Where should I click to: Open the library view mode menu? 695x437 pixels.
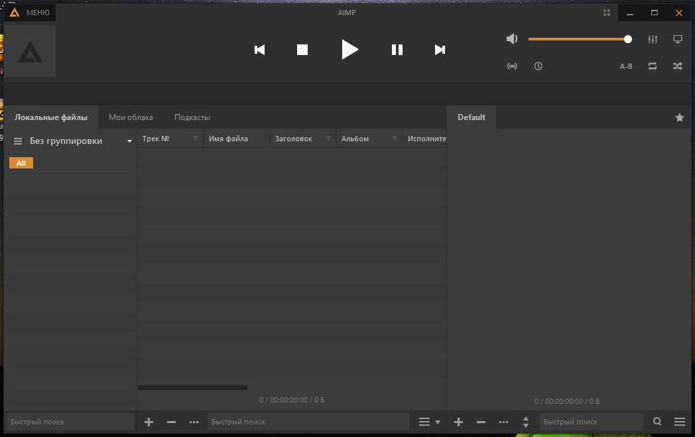click(429, 422)
